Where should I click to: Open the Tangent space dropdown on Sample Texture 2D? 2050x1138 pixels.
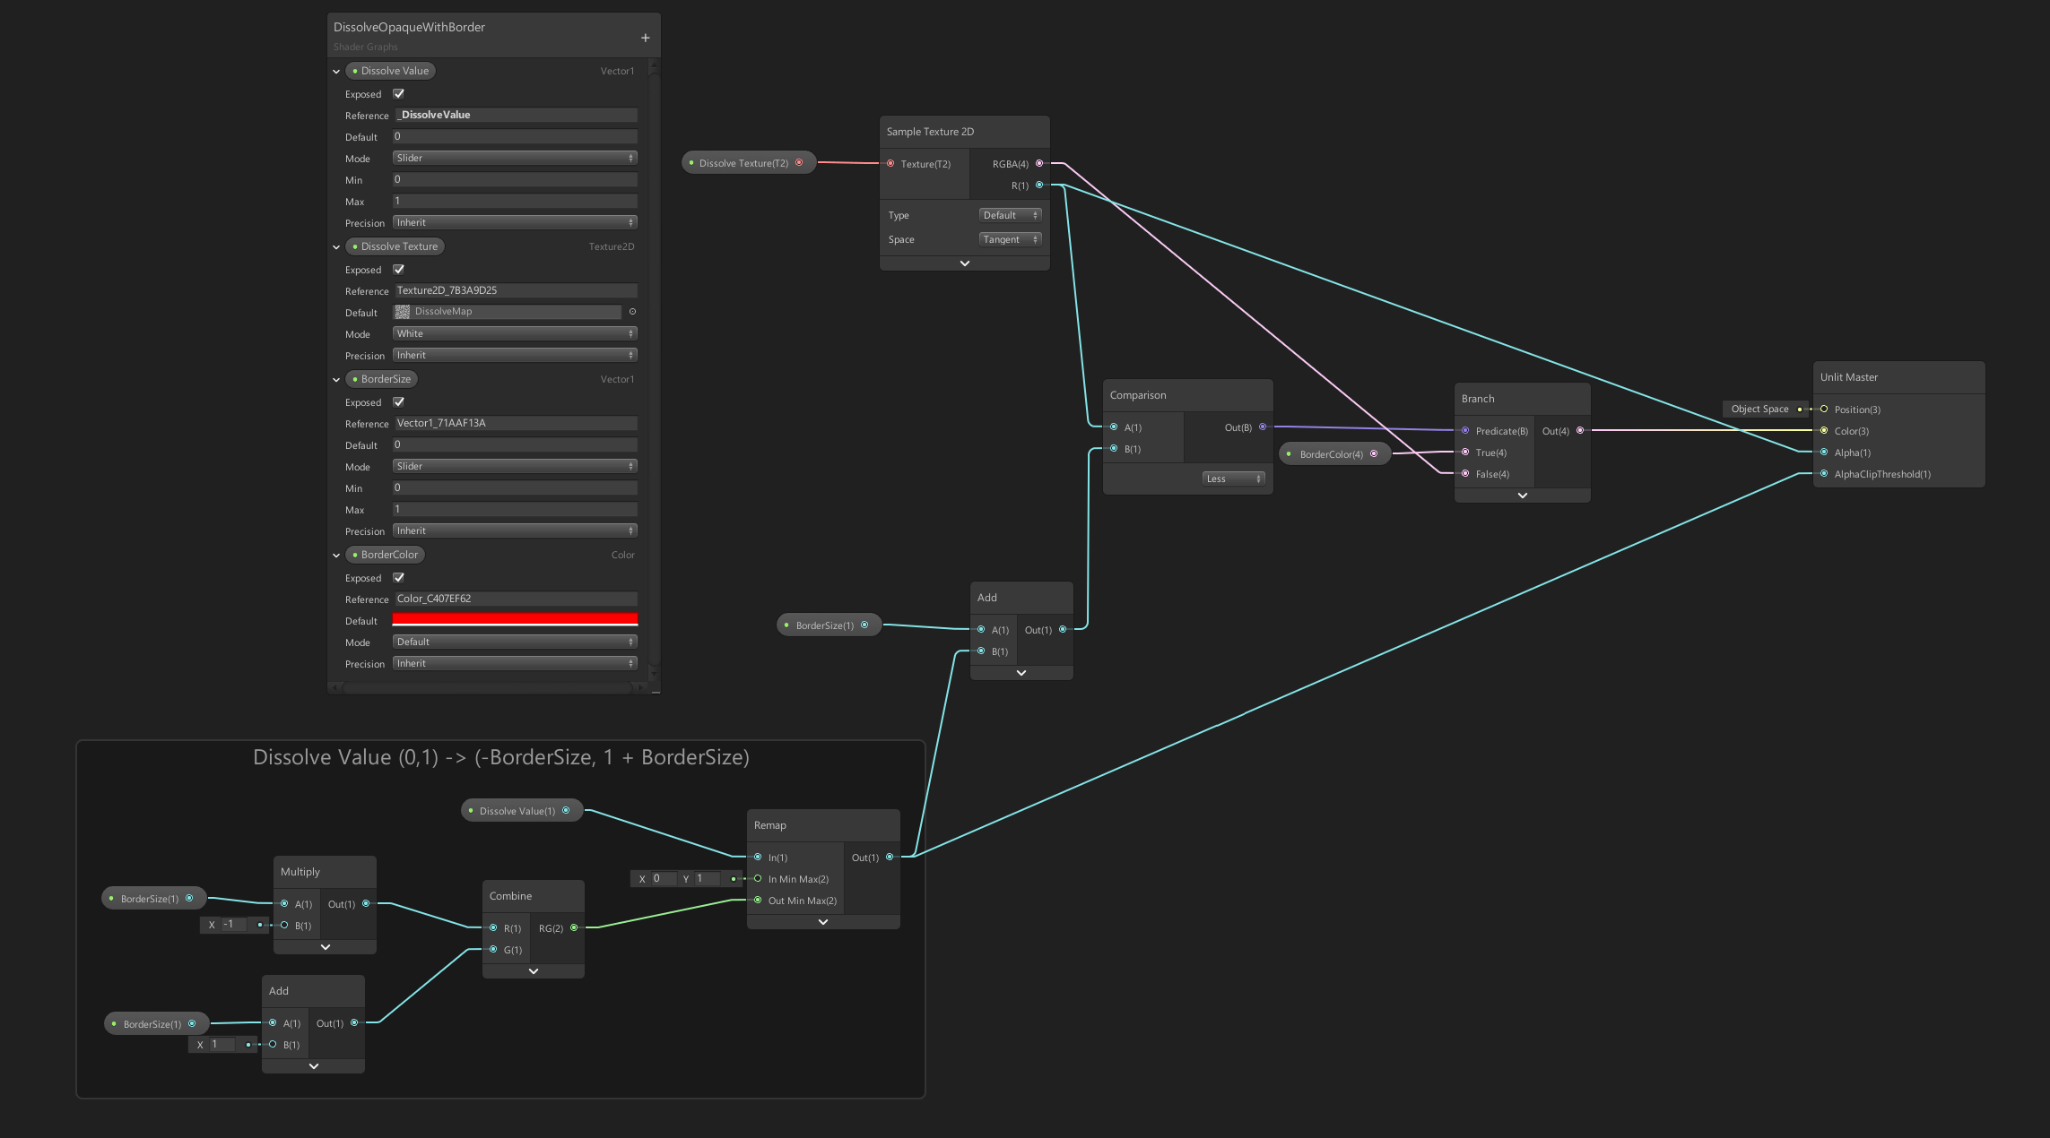pos(1010,239)
